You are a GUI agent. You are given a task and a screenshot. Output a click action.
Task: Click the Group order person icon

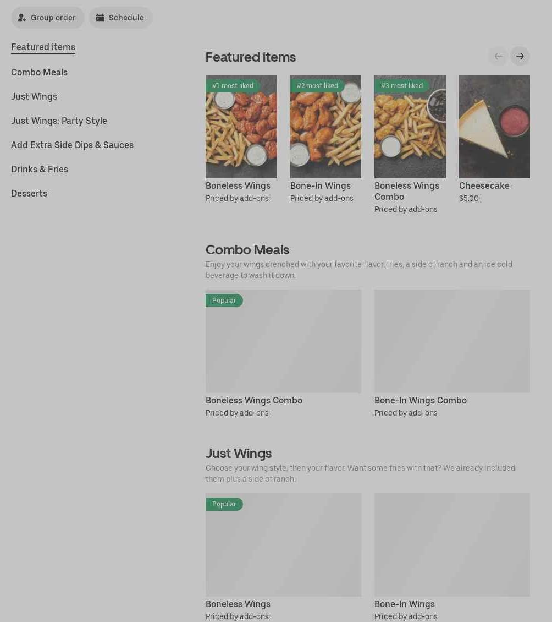click(22, 18)
